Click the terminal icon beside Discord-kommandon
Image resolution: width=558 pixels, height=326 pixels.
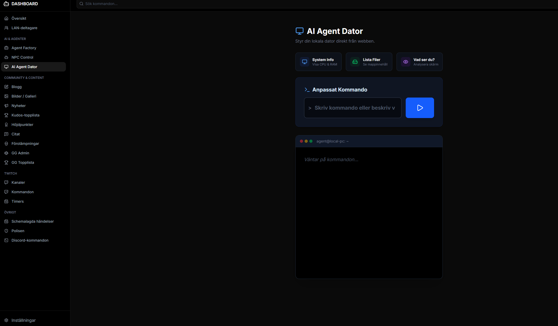[6, 240]
